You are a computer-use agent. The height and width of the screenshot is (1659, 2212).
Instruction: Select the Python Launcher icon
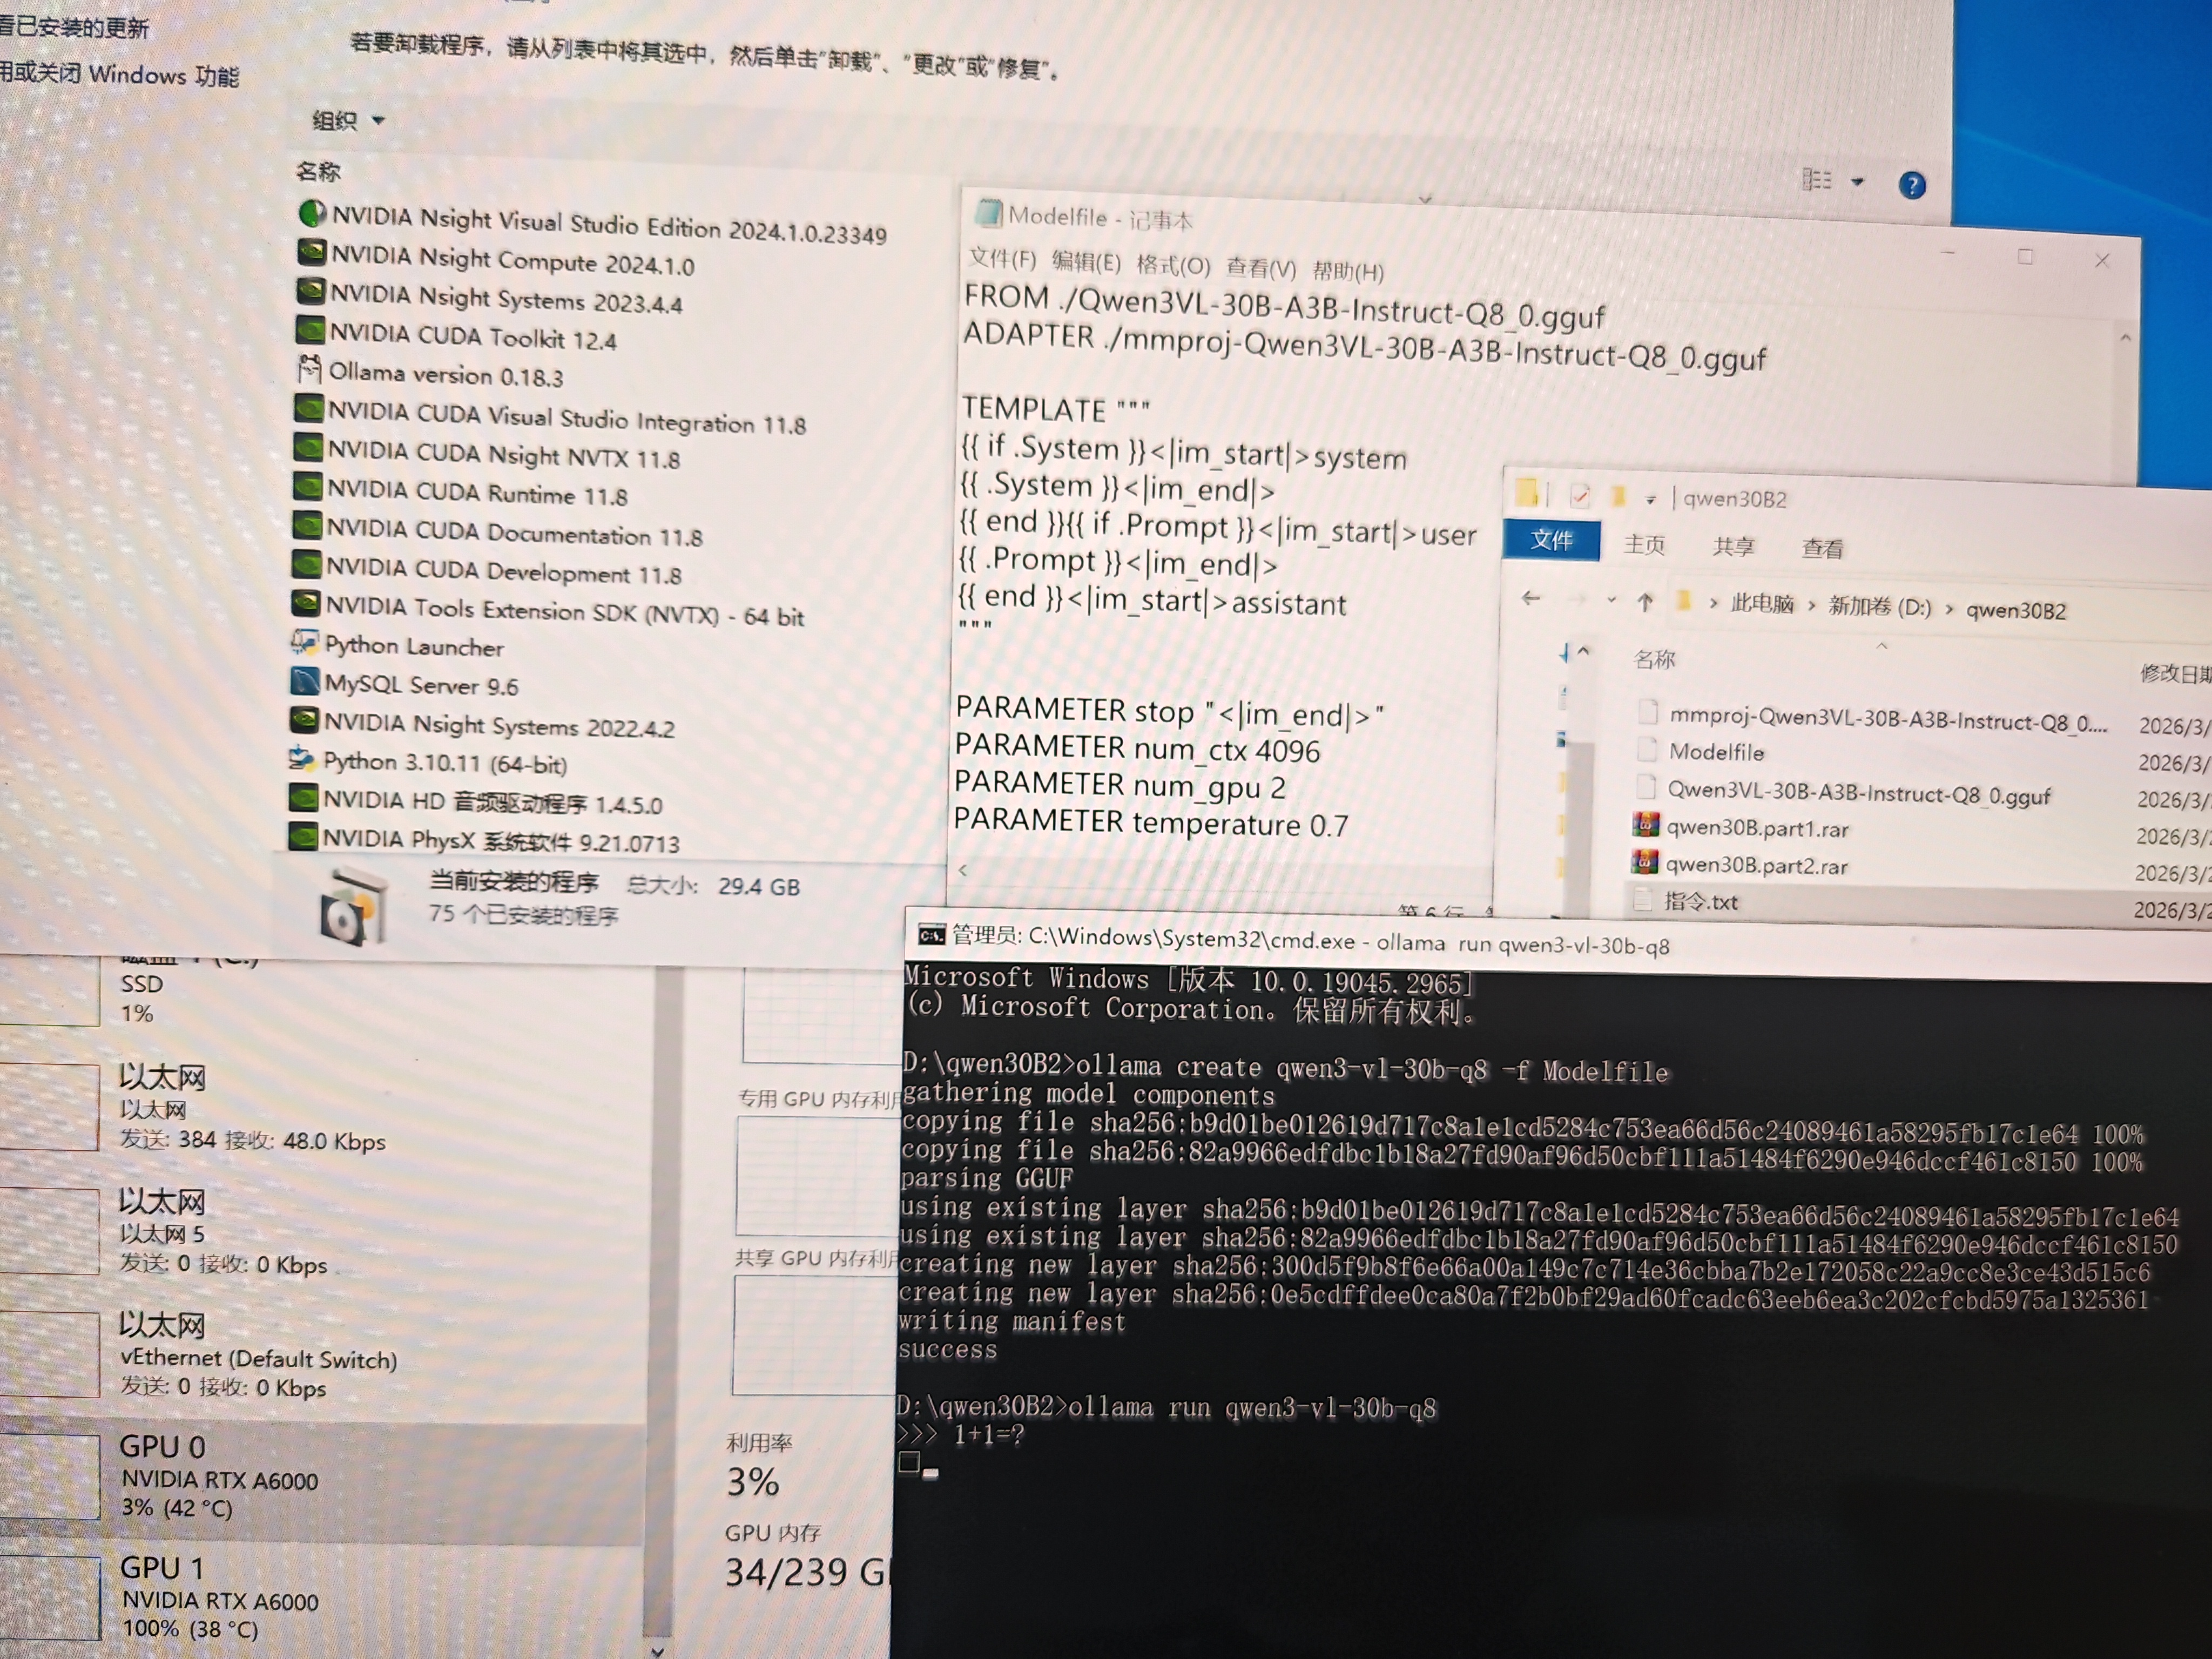click(304, 643)
